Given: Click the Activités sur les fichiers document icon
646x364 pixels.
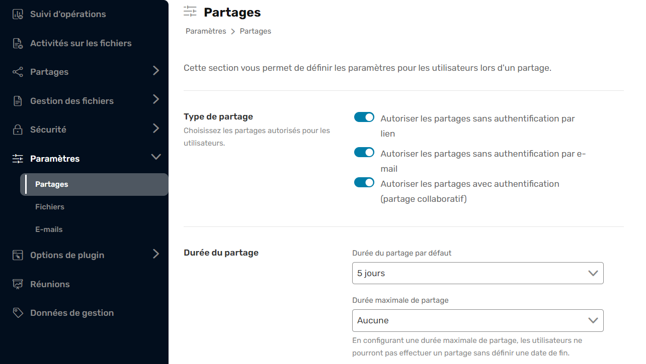Looking at the screenshot, I should (18, 43).
